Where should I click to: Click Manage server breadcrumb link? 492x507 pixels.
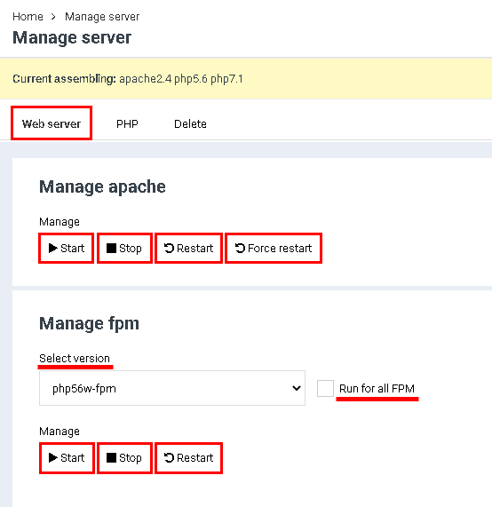102,17
